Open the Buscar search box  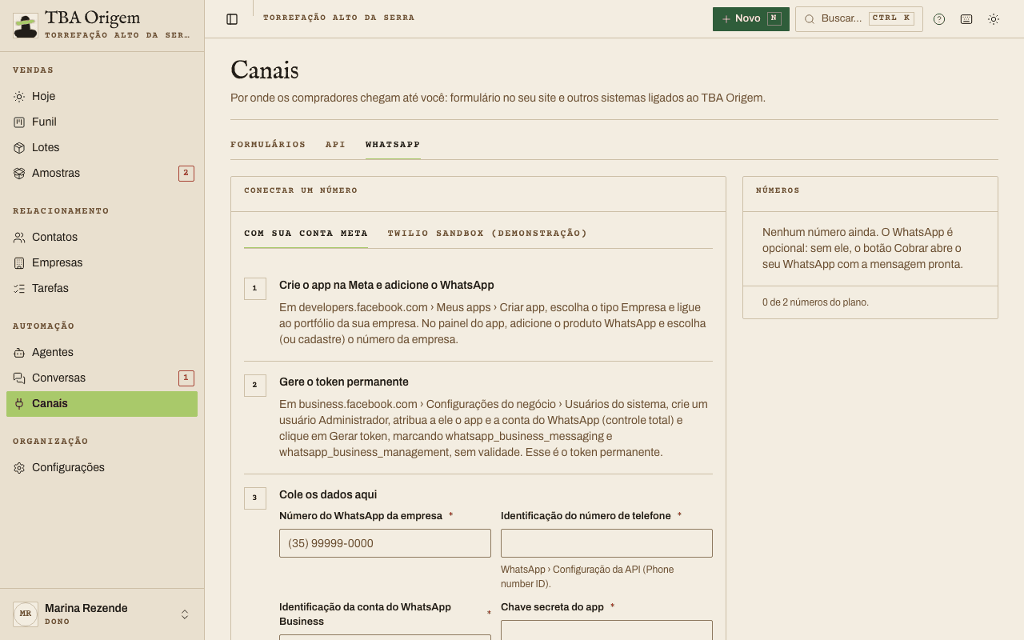[x=859, y=19]
